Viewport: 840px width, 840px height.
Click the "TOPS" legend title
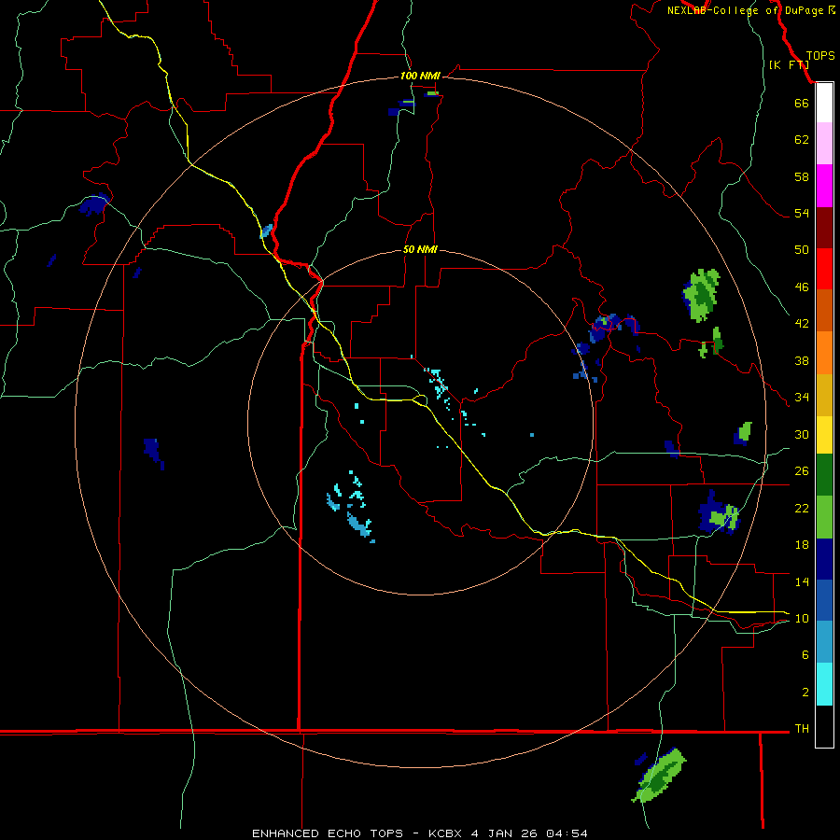point(820,56)
